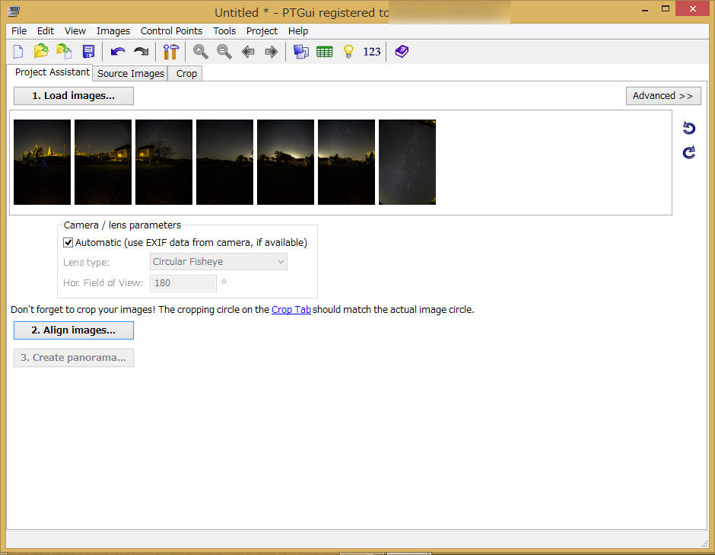The height and width of the screenshot is (555, 715).
Task: Rotate images clockwise with the lower arrow
Action: [x=689, y=152]
